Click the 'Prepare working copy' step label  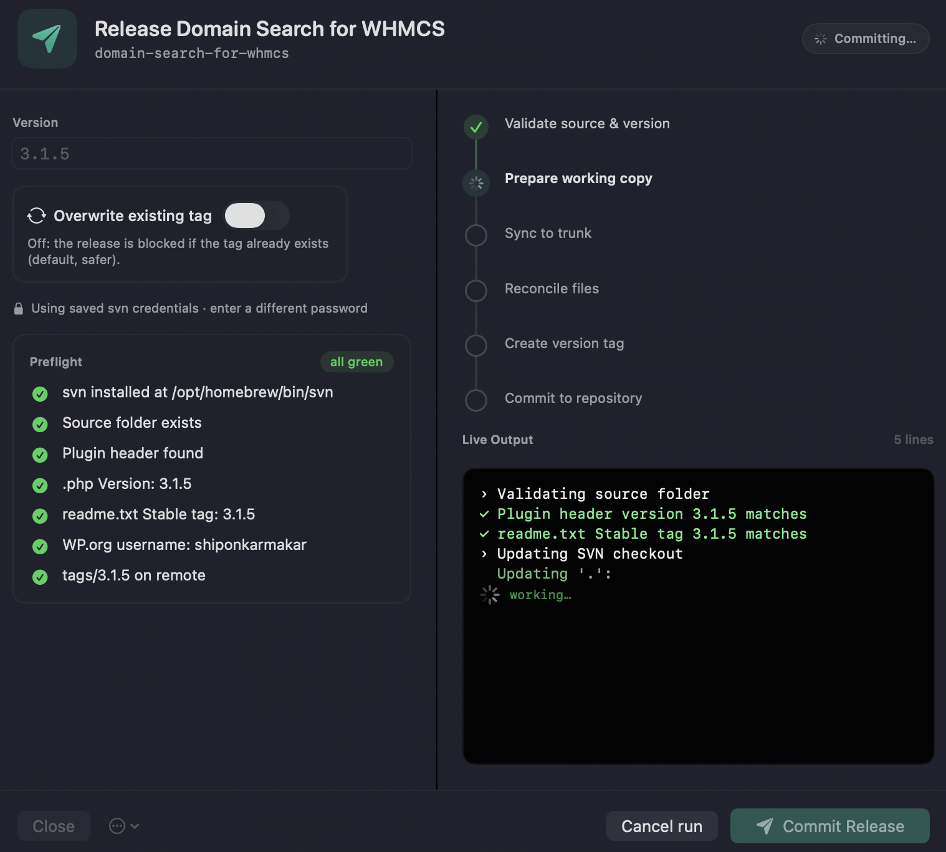pos(578,179)
